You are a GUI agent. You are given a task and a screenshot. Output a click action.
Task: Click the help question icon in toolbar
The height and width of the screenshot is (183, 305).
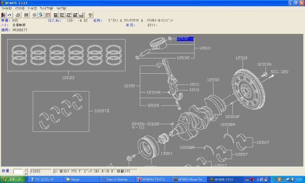click(x=90, y=15)
